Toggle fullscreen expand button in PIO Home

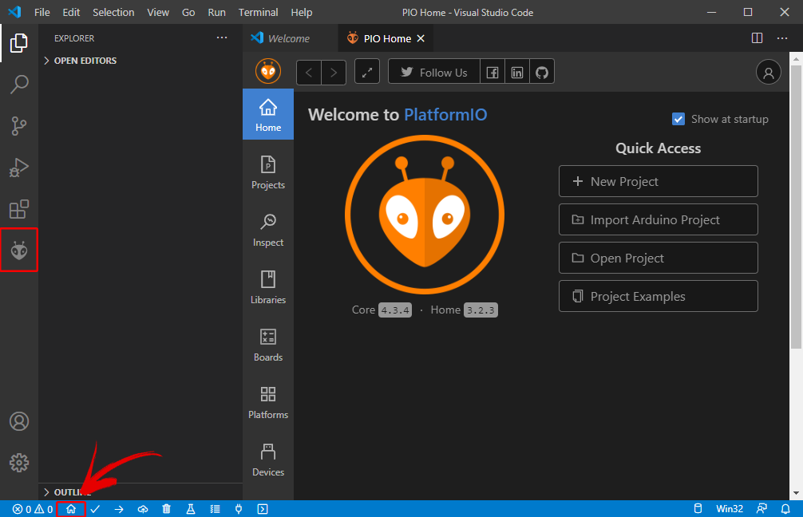[366, 72]
